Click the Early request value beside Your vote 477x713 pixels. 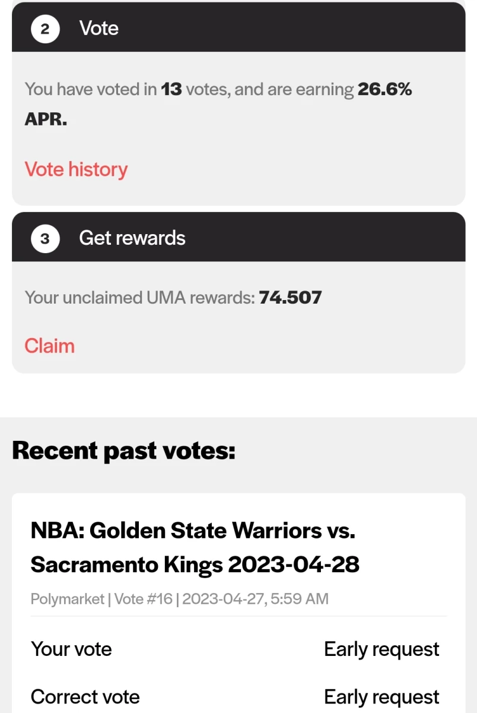382,649
